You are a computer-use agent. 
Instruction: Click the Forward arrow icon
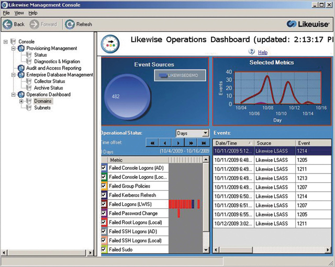34,25
